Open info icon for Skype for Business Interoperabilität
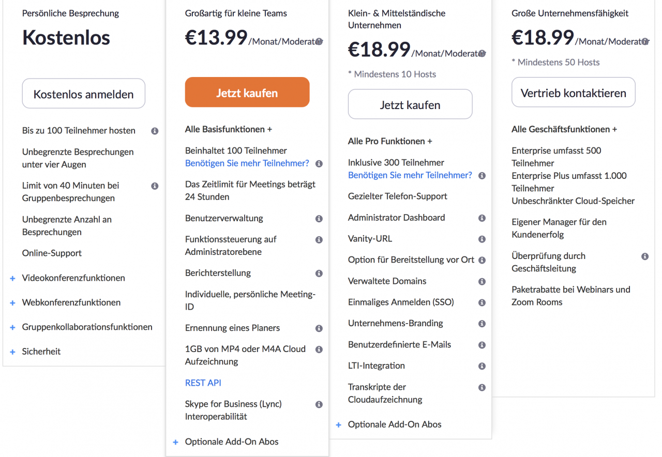 click(x=319, y=404)
